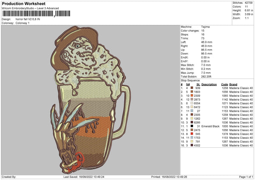The width and height of the screenshot is (255, 180).
Task: Click the dark swatch in stop row 16
Action: (192, 145)
